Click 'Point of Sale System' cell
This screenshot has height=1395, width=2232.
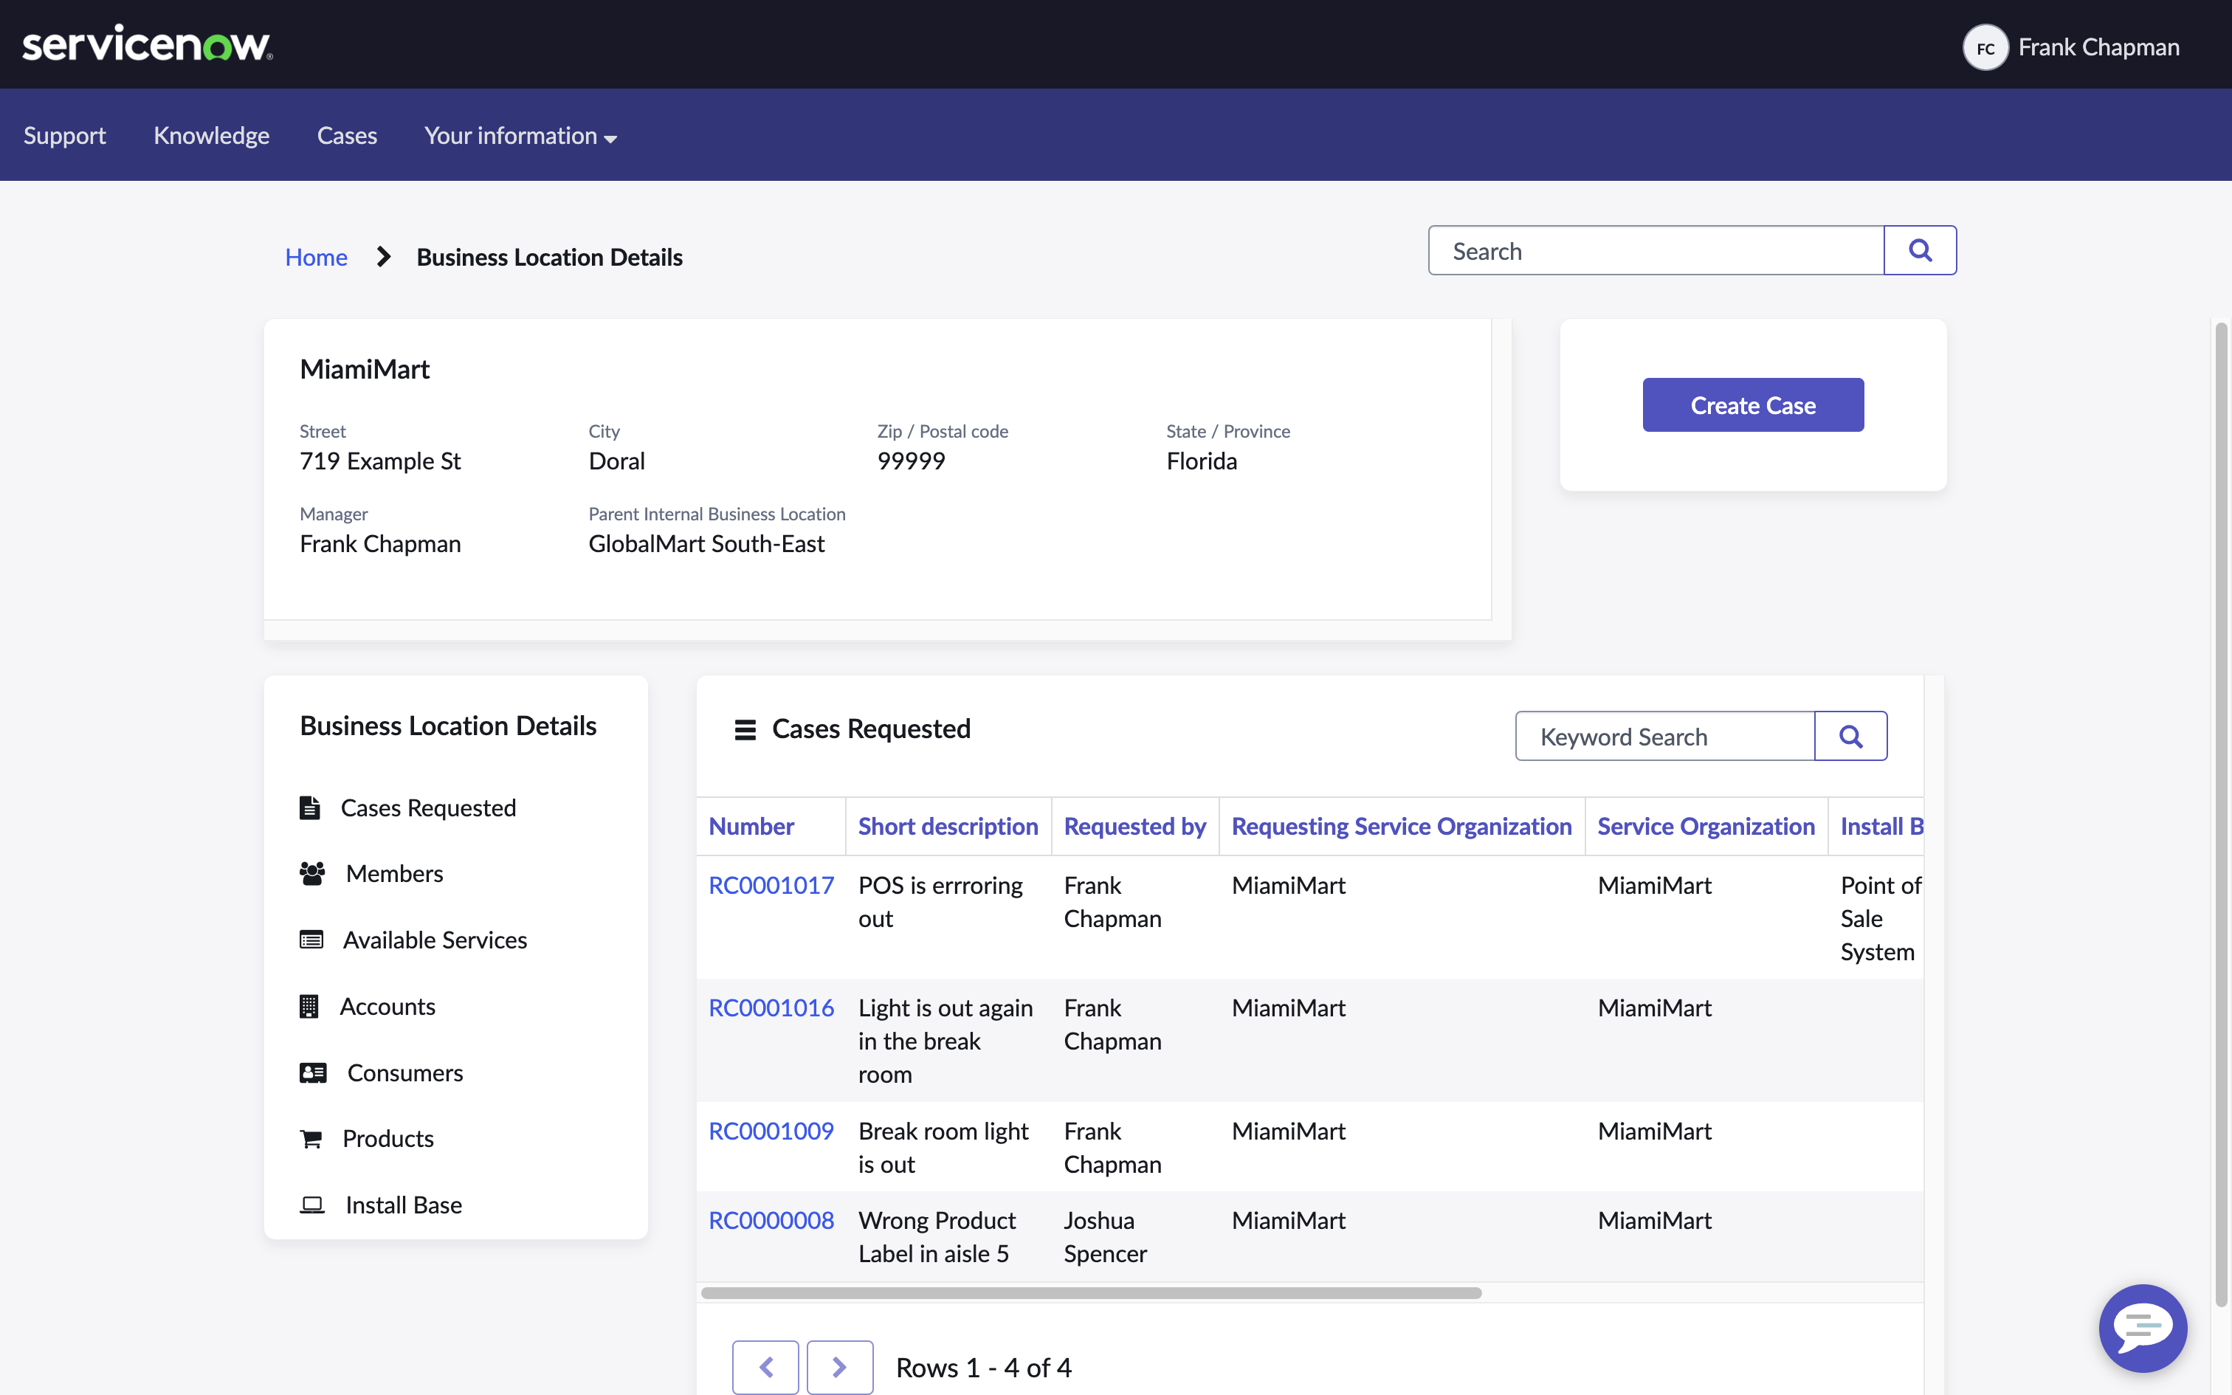1881,918
